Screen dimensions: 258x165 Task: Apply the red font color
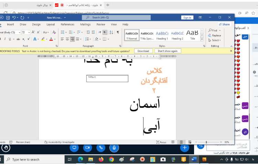(51, 39)
